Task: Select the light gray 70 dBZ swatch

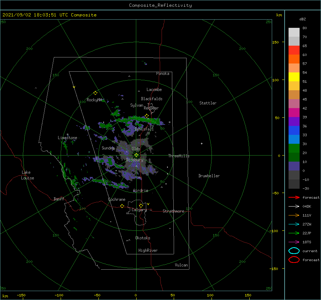Action: (x=294, y=32)
